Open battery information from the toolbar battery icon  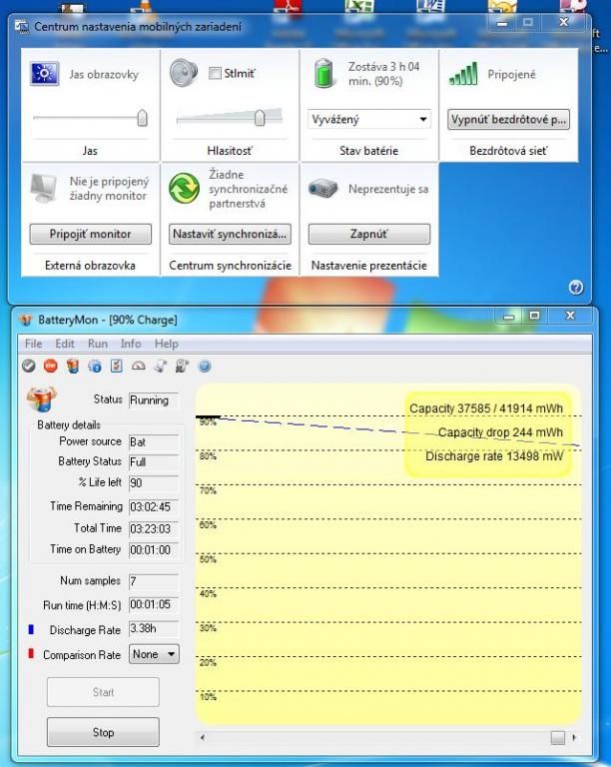[x=72, y=367]
